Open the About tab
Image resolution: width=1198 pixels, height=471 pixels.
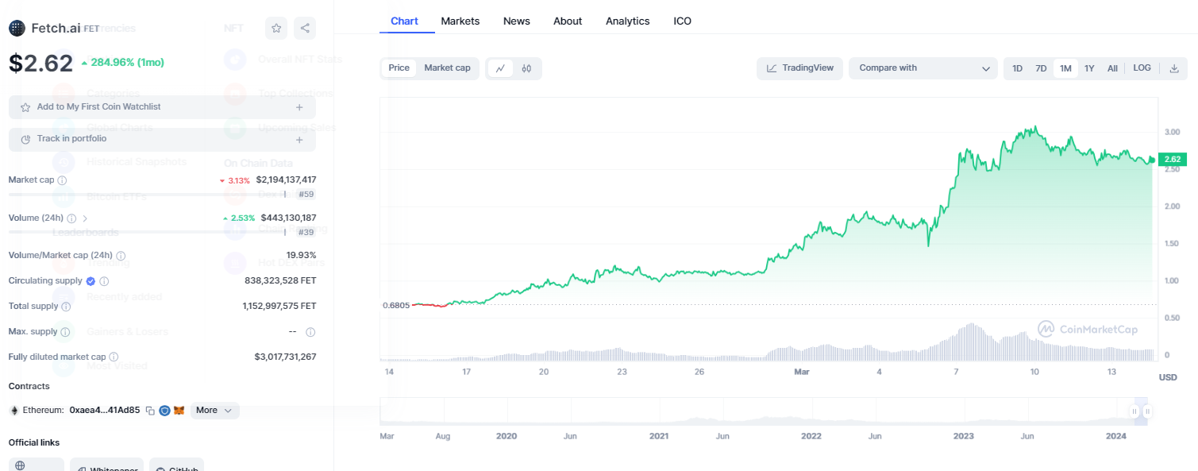(568, 21)
